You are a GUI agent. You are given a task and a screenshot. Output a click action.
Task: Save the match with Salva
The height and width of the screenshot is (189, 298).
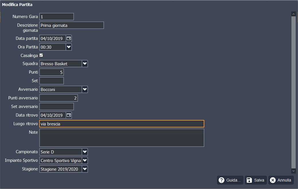(256, 180)
